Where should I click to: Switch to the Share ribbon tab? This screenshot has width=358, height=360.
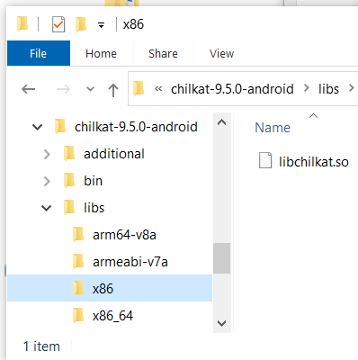pos(163,54)
